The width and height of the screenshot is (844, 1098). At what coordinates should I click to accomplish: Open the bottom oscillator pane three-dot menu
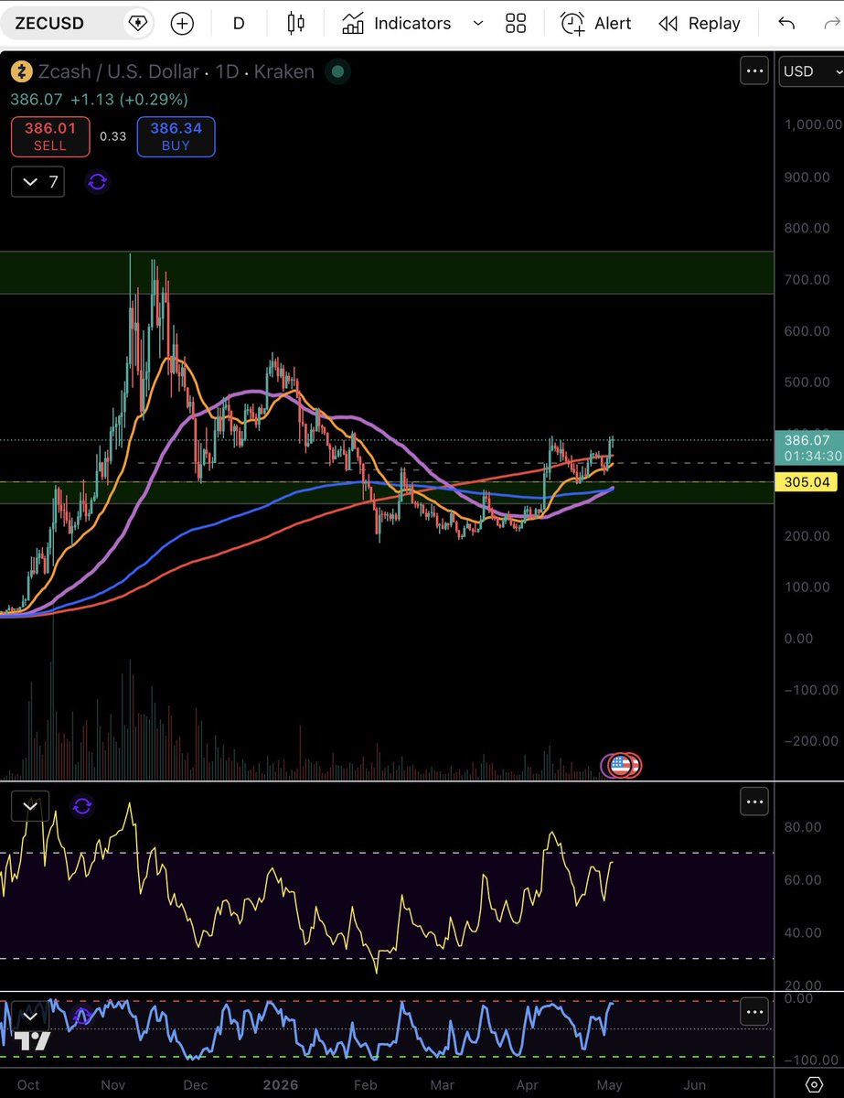coord(754,1012)
